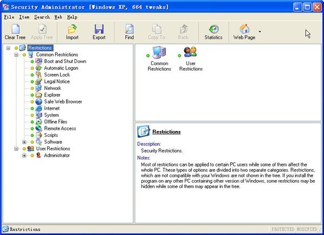Click the Software gears icon
Screen dimensions: 324x235
39,142
